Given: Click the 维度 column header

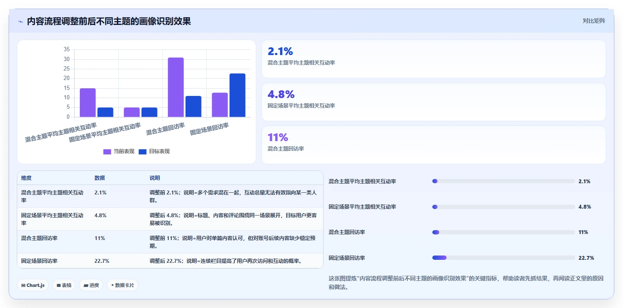Looking at the screenshot, I should click(x=26, y=178).
